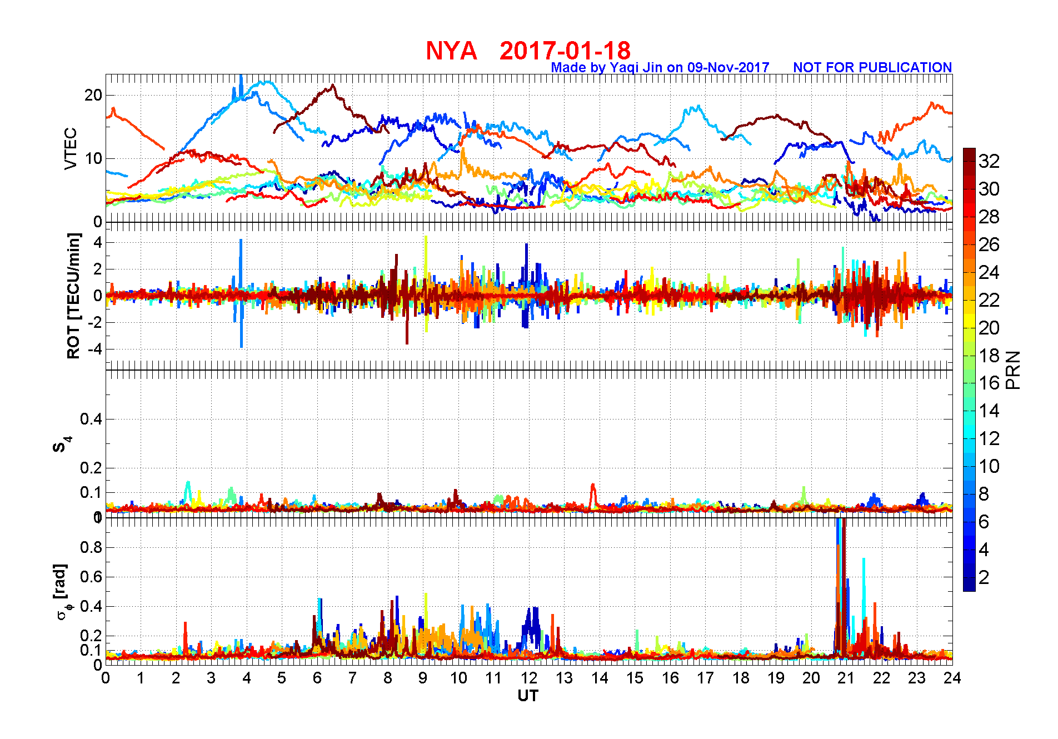Click sigma phi tick label 0.8
Viewport: 1058px width, 739px height.
click(91, 547)
